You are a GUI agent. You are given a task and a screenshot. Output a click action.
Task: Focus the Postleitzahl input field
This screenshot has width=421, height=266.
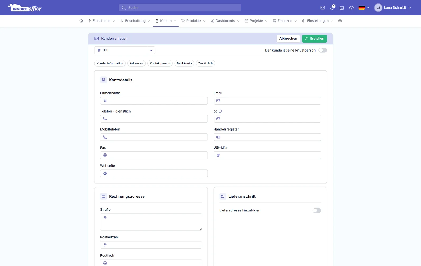(x=151, y=245)
